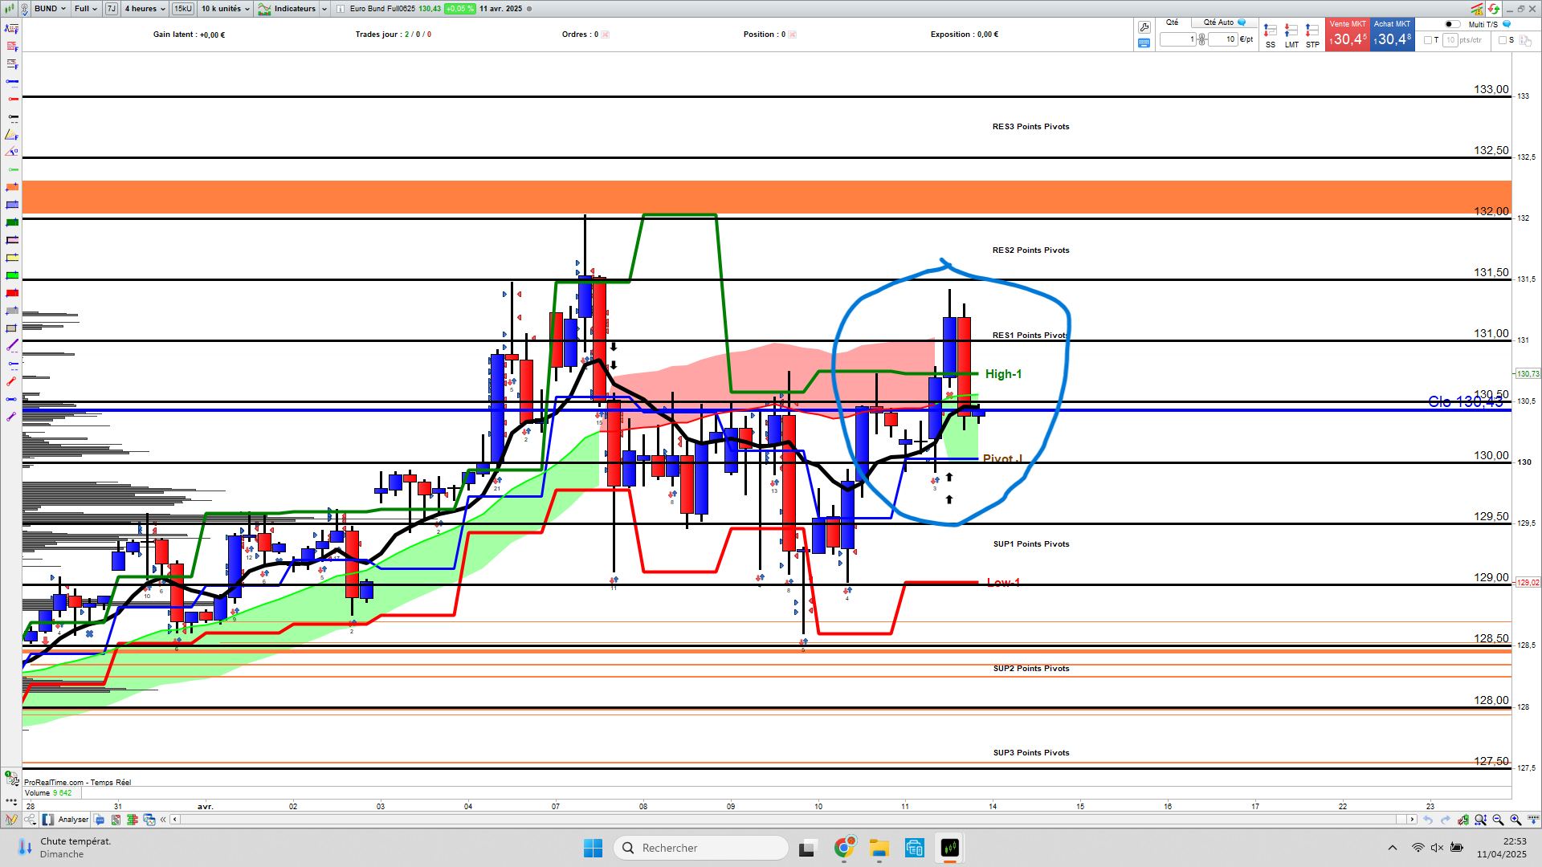Click the red-green refresh arrows icon

coord(1493,9)
